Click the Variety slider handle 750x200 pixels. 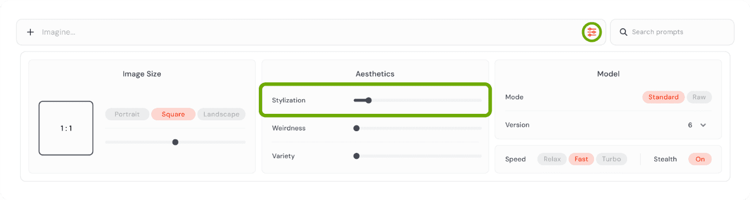click(x=356, y=156)
